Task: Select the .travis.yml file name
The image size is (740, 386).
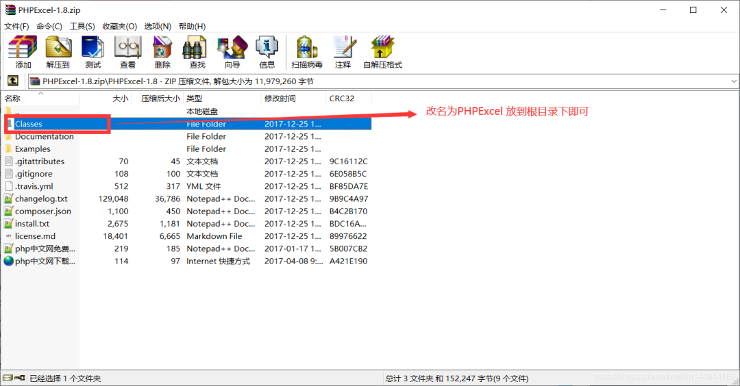Action: point(34,186)
